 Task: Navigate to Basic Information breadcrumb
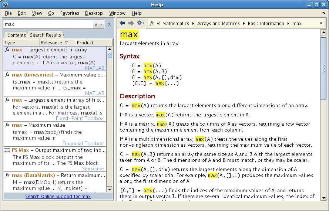pos(266,24)
